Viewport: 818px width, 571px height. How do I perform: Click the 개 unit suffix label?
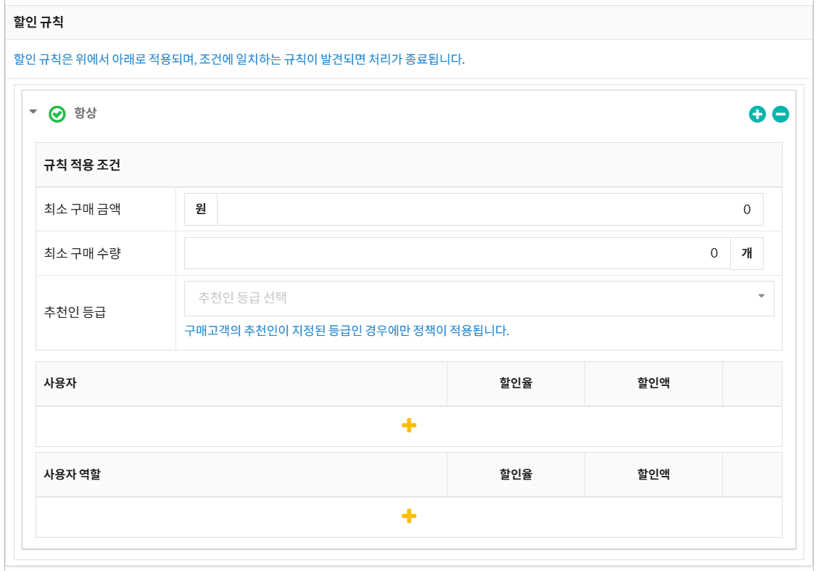pos(746,253)
